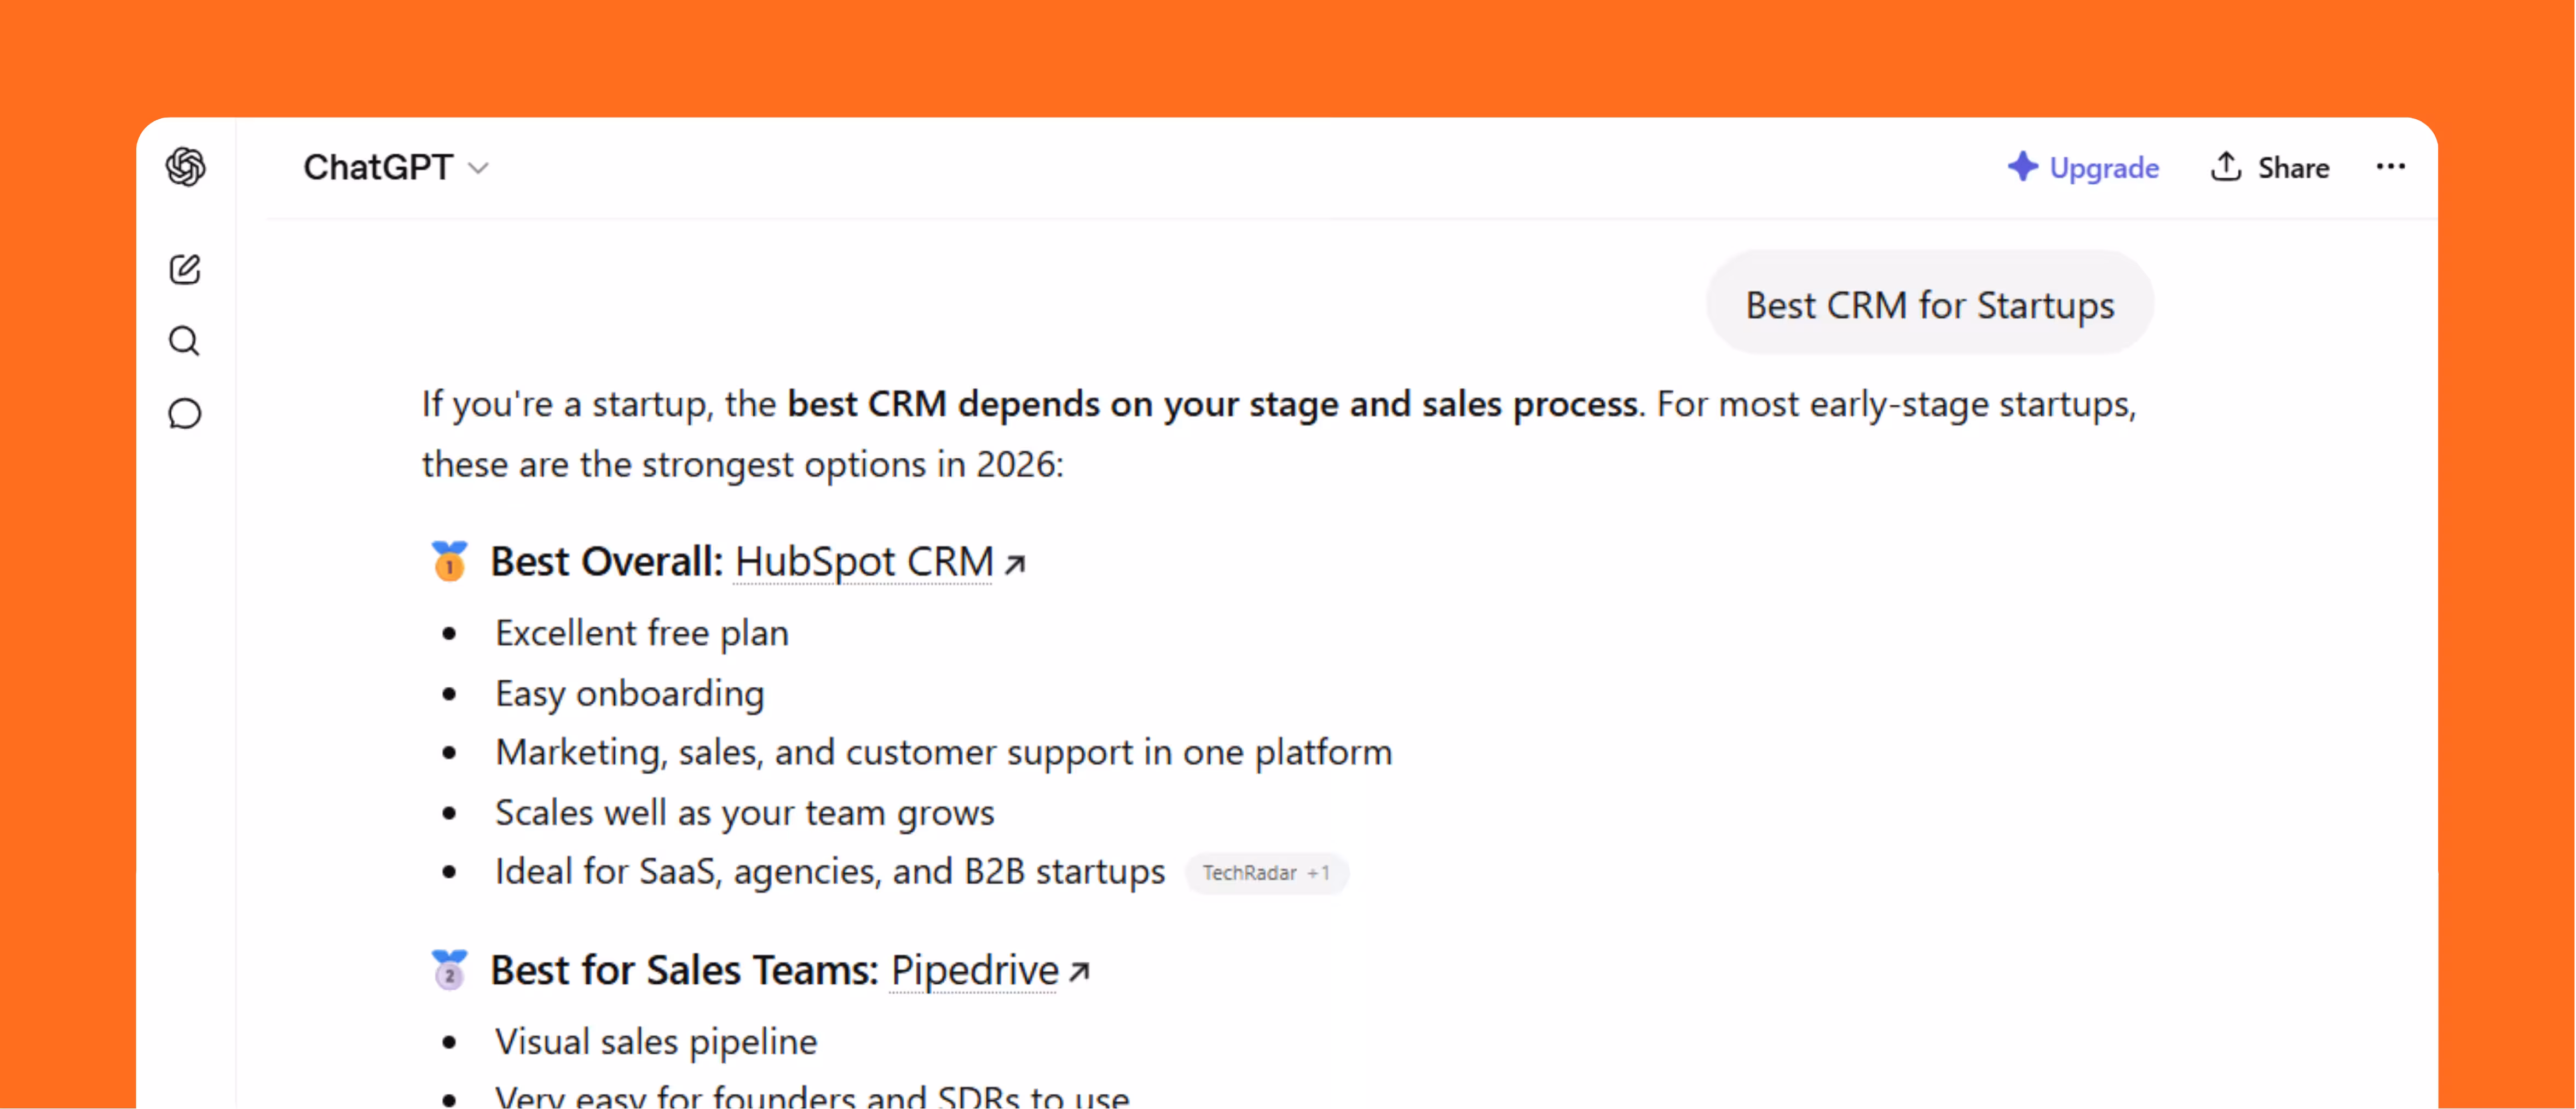2576x1109 pixels.
Task: Click the Upgrade sparkle icon
Action: point(2023,166)
